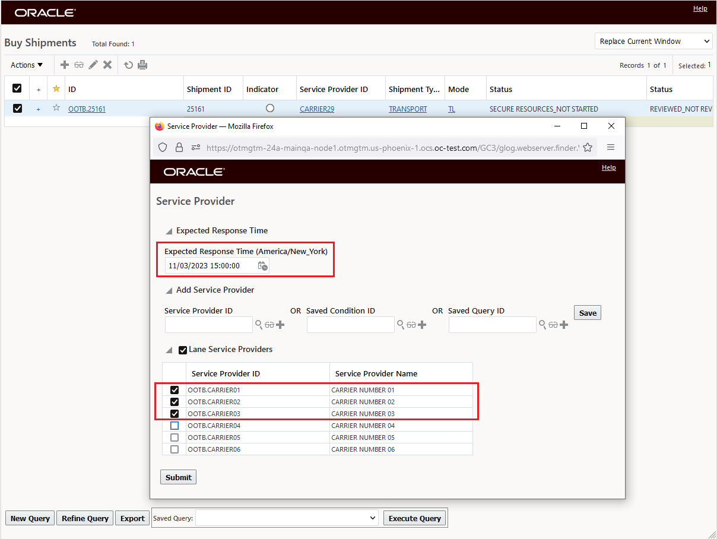Uncheck OOTB.CARRIER01 checkbox
Viewport: 717px width, 539px height.
coord(175,390)
